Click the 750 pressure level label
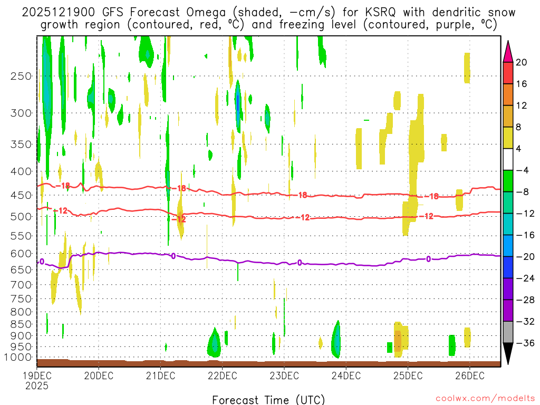The height and width of the screenshot is (405, 540). point(21,299)
